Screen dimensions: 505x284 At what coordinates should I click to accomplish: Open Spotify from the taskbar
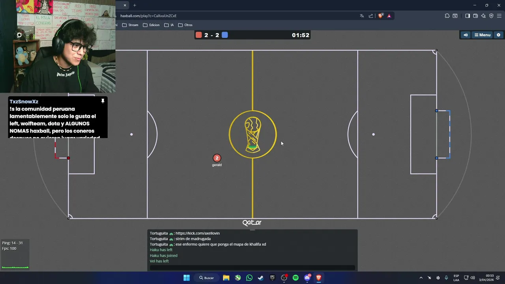point(296,278)
